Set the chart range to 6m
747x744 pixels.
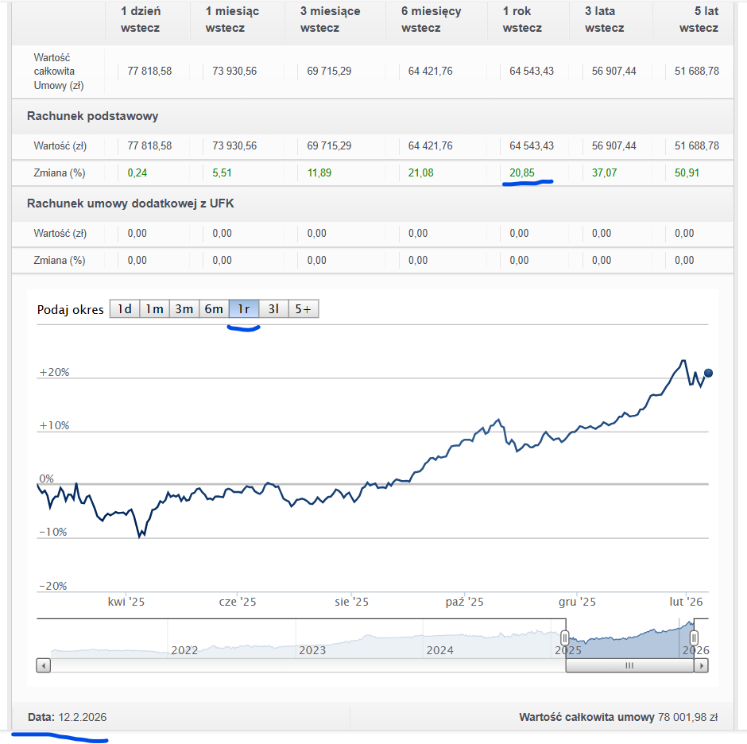point(214,309)
